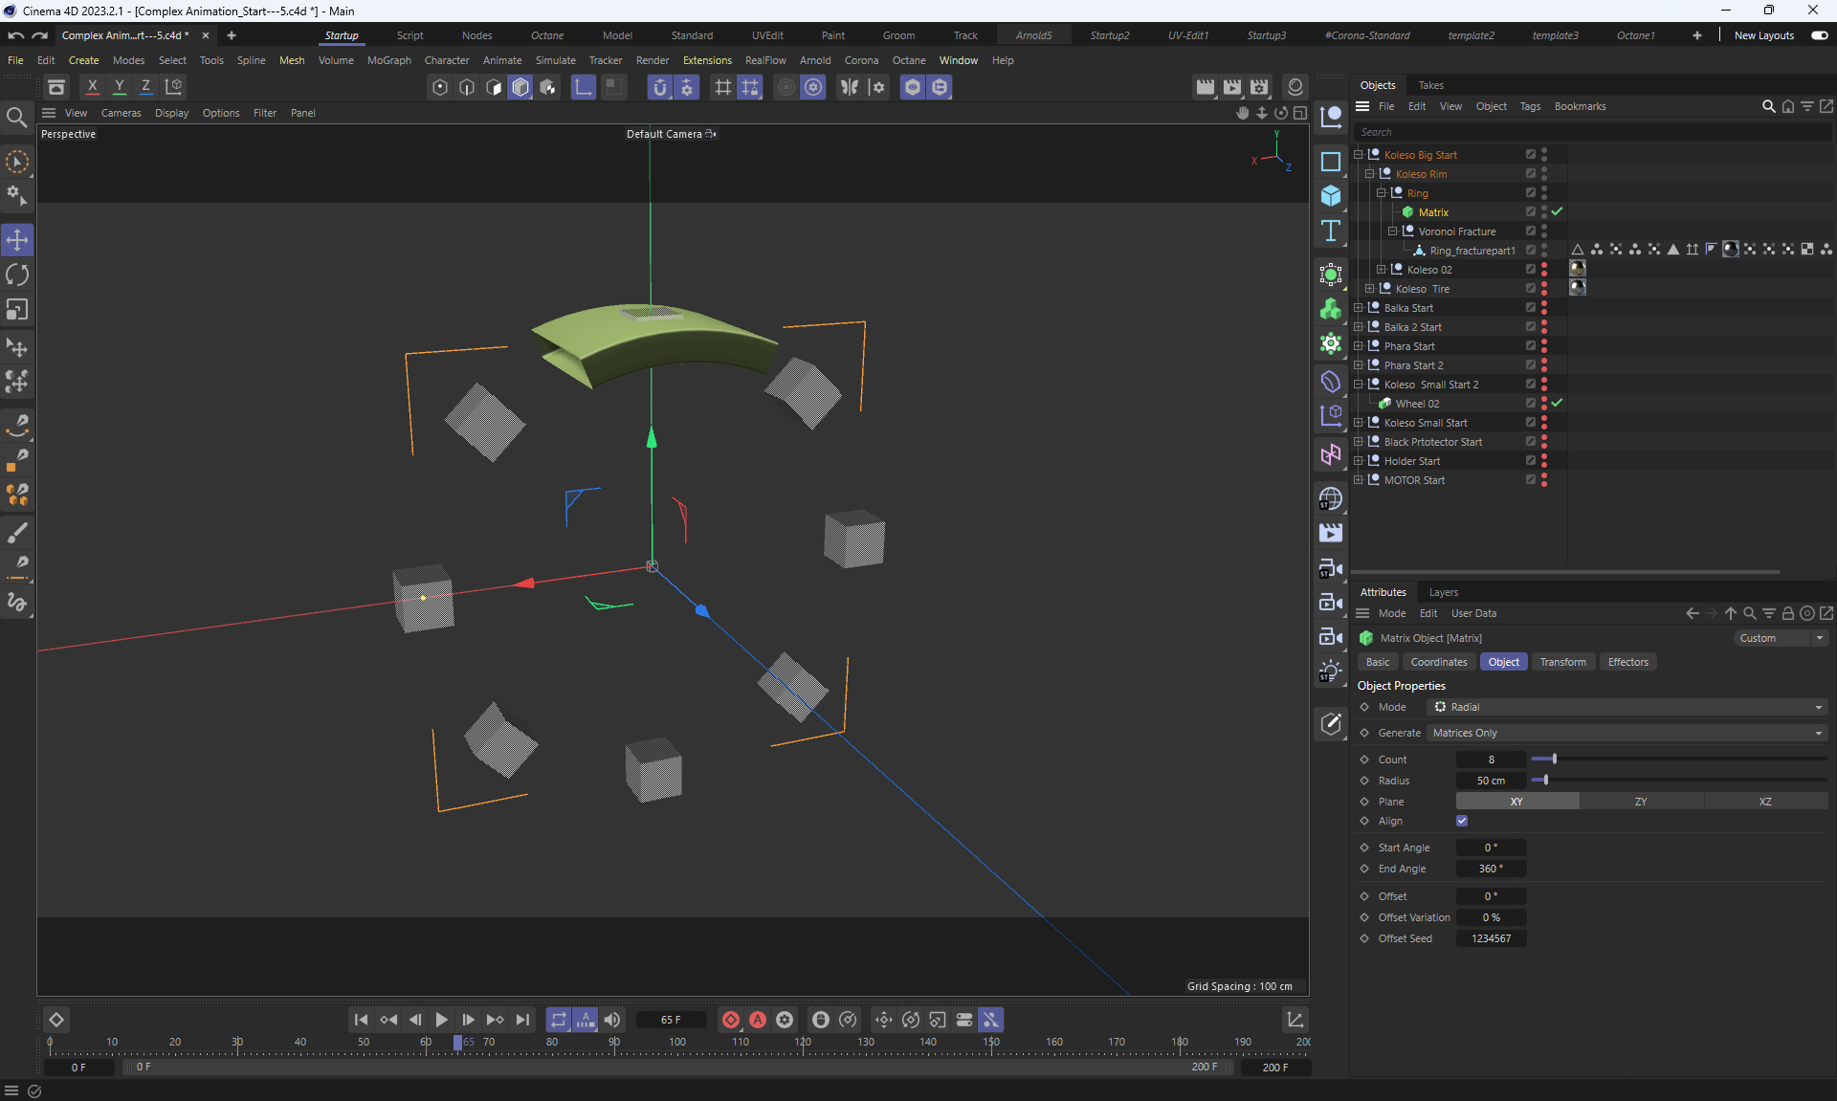Select the ZY plane button
Viewport: 1837px width, 1101px height.
click(x=1640, y=802)
